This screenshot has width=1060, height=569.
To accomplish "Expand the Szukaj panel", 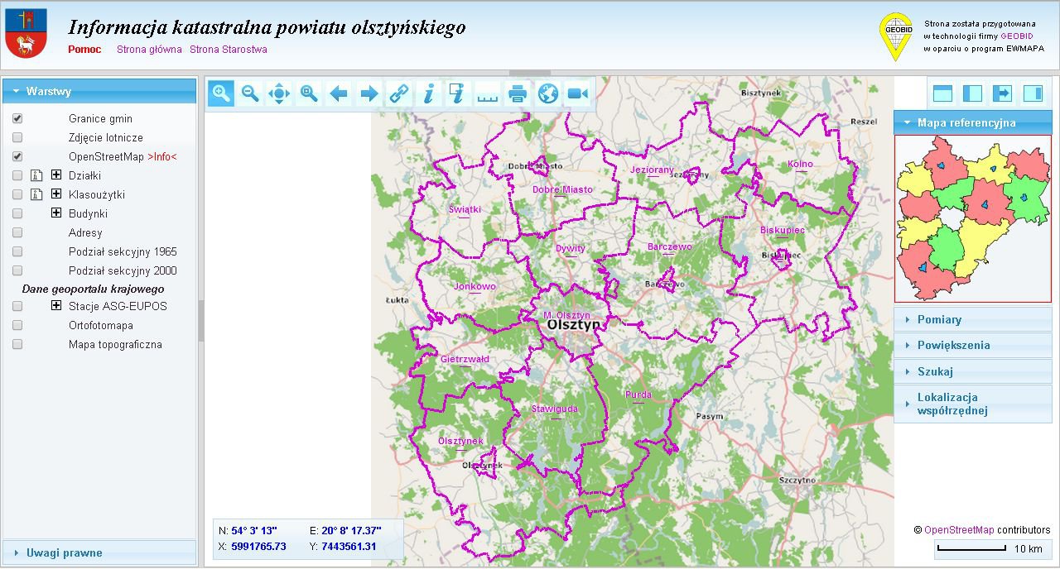I will click(x=972, y=371).
